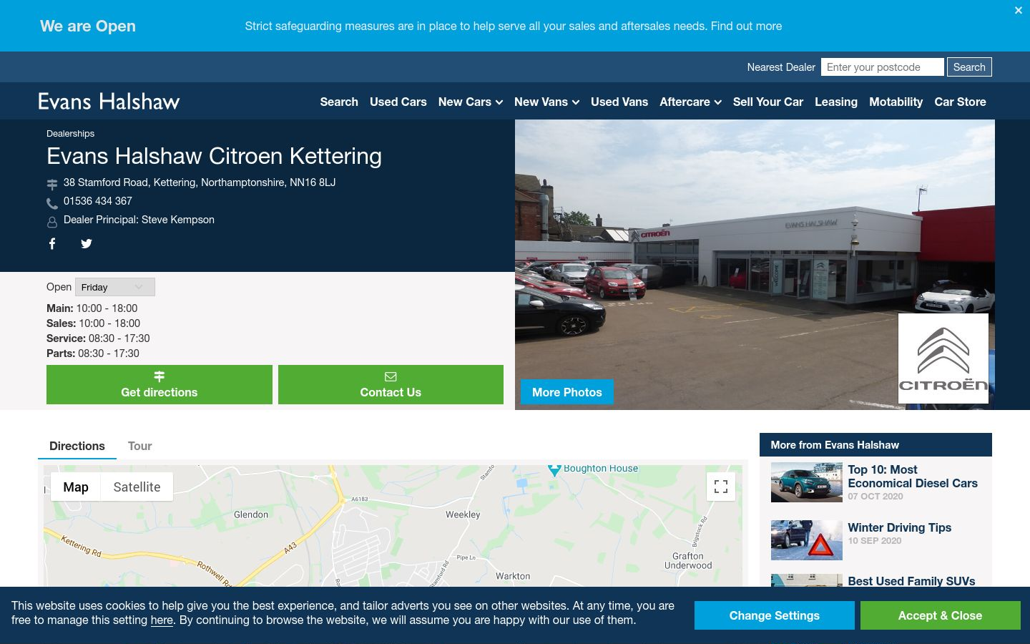The image size is (1030, 644).
Task: Expand the Aftercare menu
Action: 690,102
